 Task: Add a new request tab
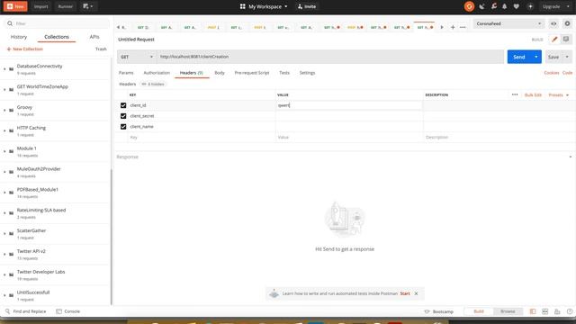point(453,27)
